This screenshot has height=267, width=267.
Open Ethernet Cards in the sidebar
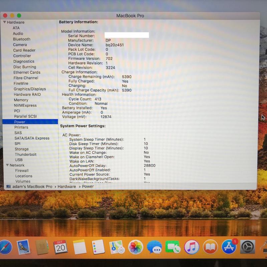(27, 72)
